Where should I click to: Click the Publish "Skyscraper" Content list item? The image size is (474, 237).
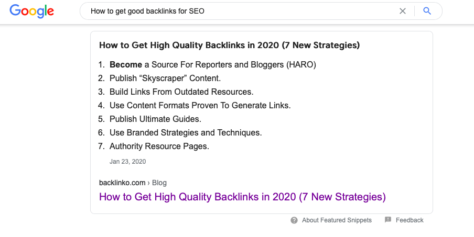(x=165, y=78)
